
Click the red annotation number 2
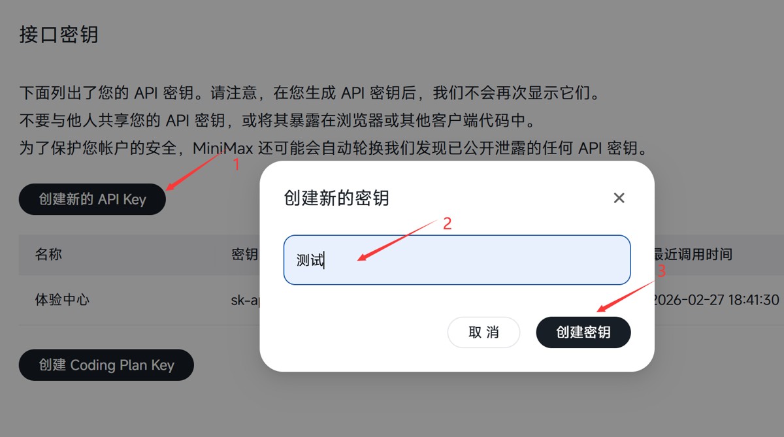pyautogui.click(x=448, y=223)
